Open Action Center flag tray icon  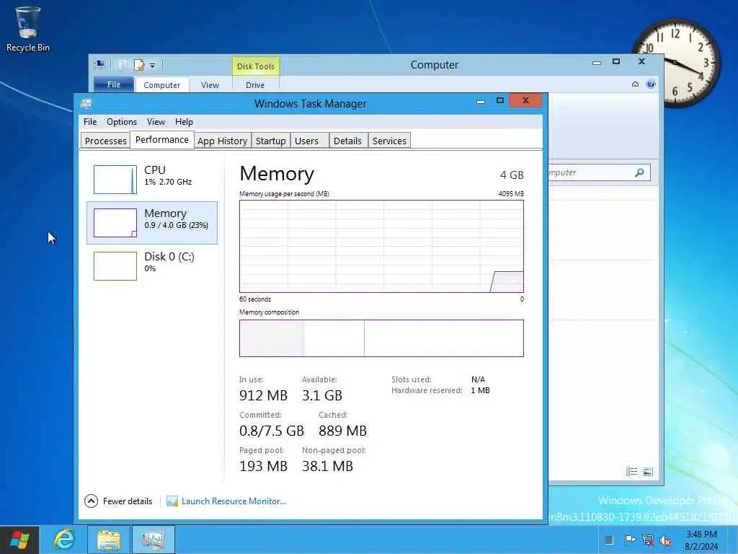point(629,540)
